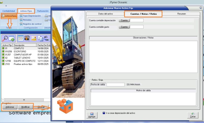Open Tope Depreciación configuration
This screenshot has width=204, height=123.
[30, 16]
